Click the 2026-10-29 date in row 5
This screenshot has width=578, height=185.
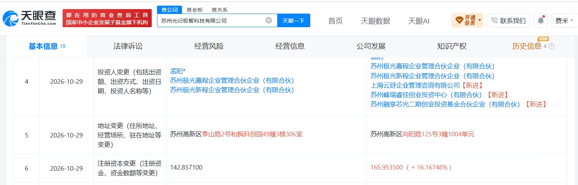pyautogui.click(x=66, y=135)
